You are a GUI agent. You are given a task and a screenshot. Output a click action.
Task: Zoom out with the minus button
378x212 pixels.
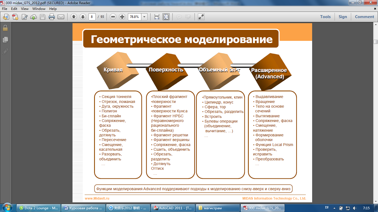click(x=113, y=17)
